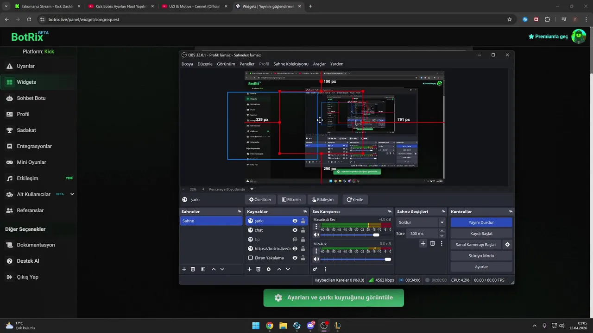
Task: Hide the chat source
Action: (295, 230)
